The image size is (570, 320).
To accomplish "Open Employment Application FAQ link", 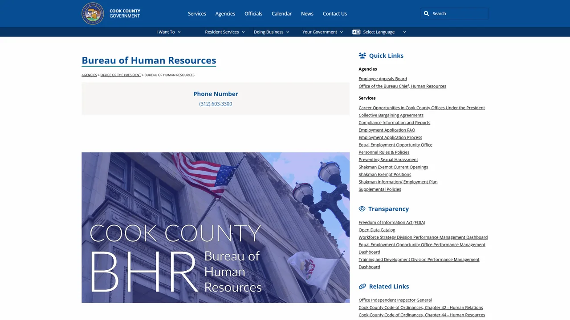I will click(x=387, y=130).
